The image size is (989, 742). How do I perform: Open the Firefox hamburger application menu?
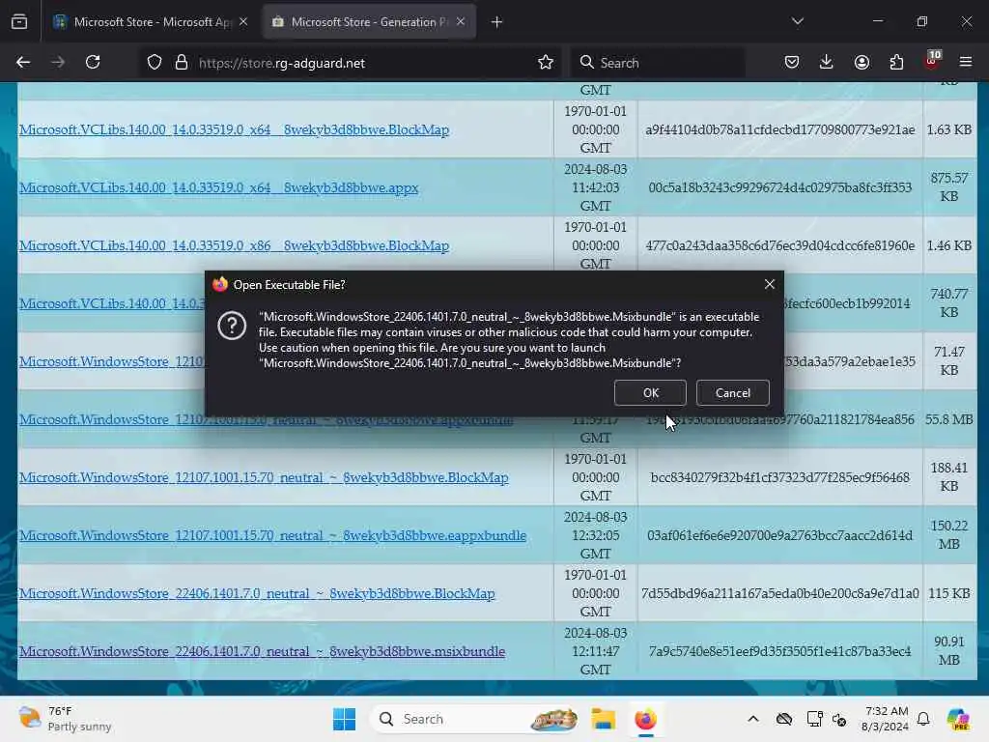pos(966,62)
